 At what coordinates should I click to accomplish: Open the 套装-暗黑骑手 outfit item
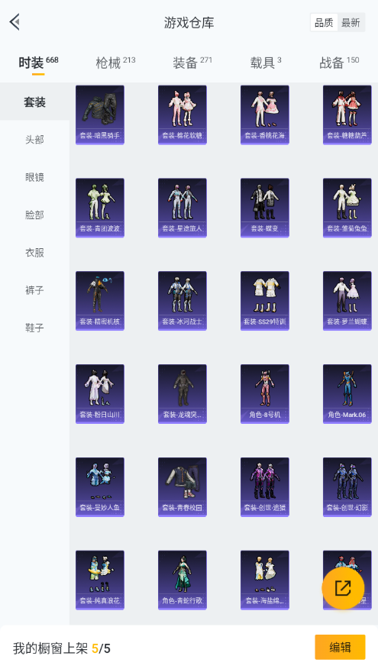pyautogui.click(x=100, y=115)
